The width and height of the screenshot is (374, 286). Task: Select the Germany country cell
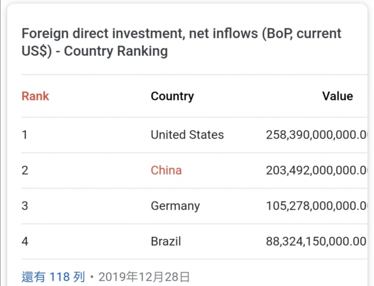(176, 206)
